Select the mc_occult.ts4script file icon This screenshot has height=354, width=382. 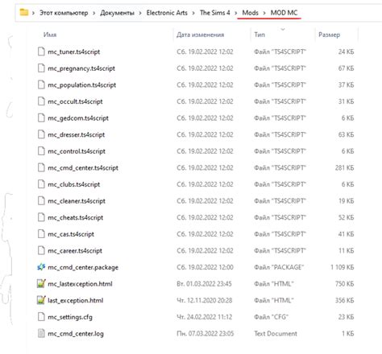[x=41, y=101]
